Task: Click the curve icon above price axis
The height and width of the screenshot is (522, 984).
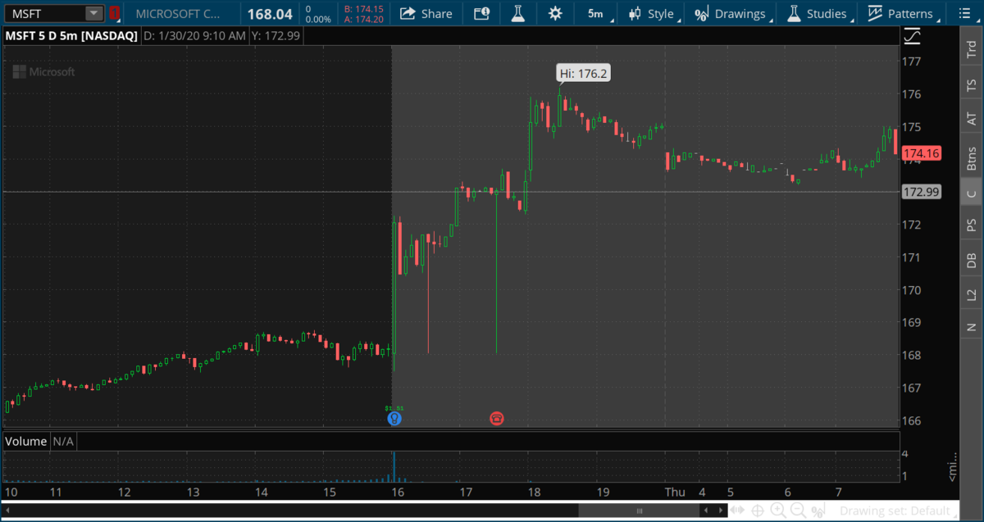Action: click(x=912, y=36)
